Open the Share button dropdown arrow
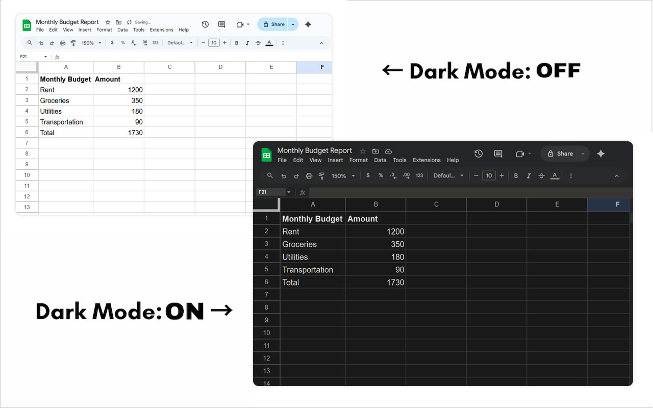This screenshot has height=408, width=653. [583, 154]
